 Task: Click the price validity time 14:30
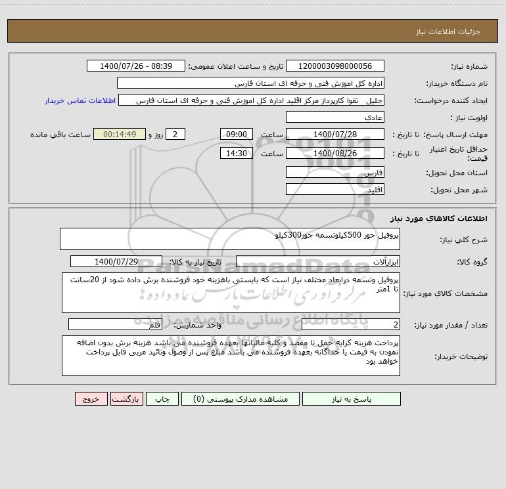236,153
